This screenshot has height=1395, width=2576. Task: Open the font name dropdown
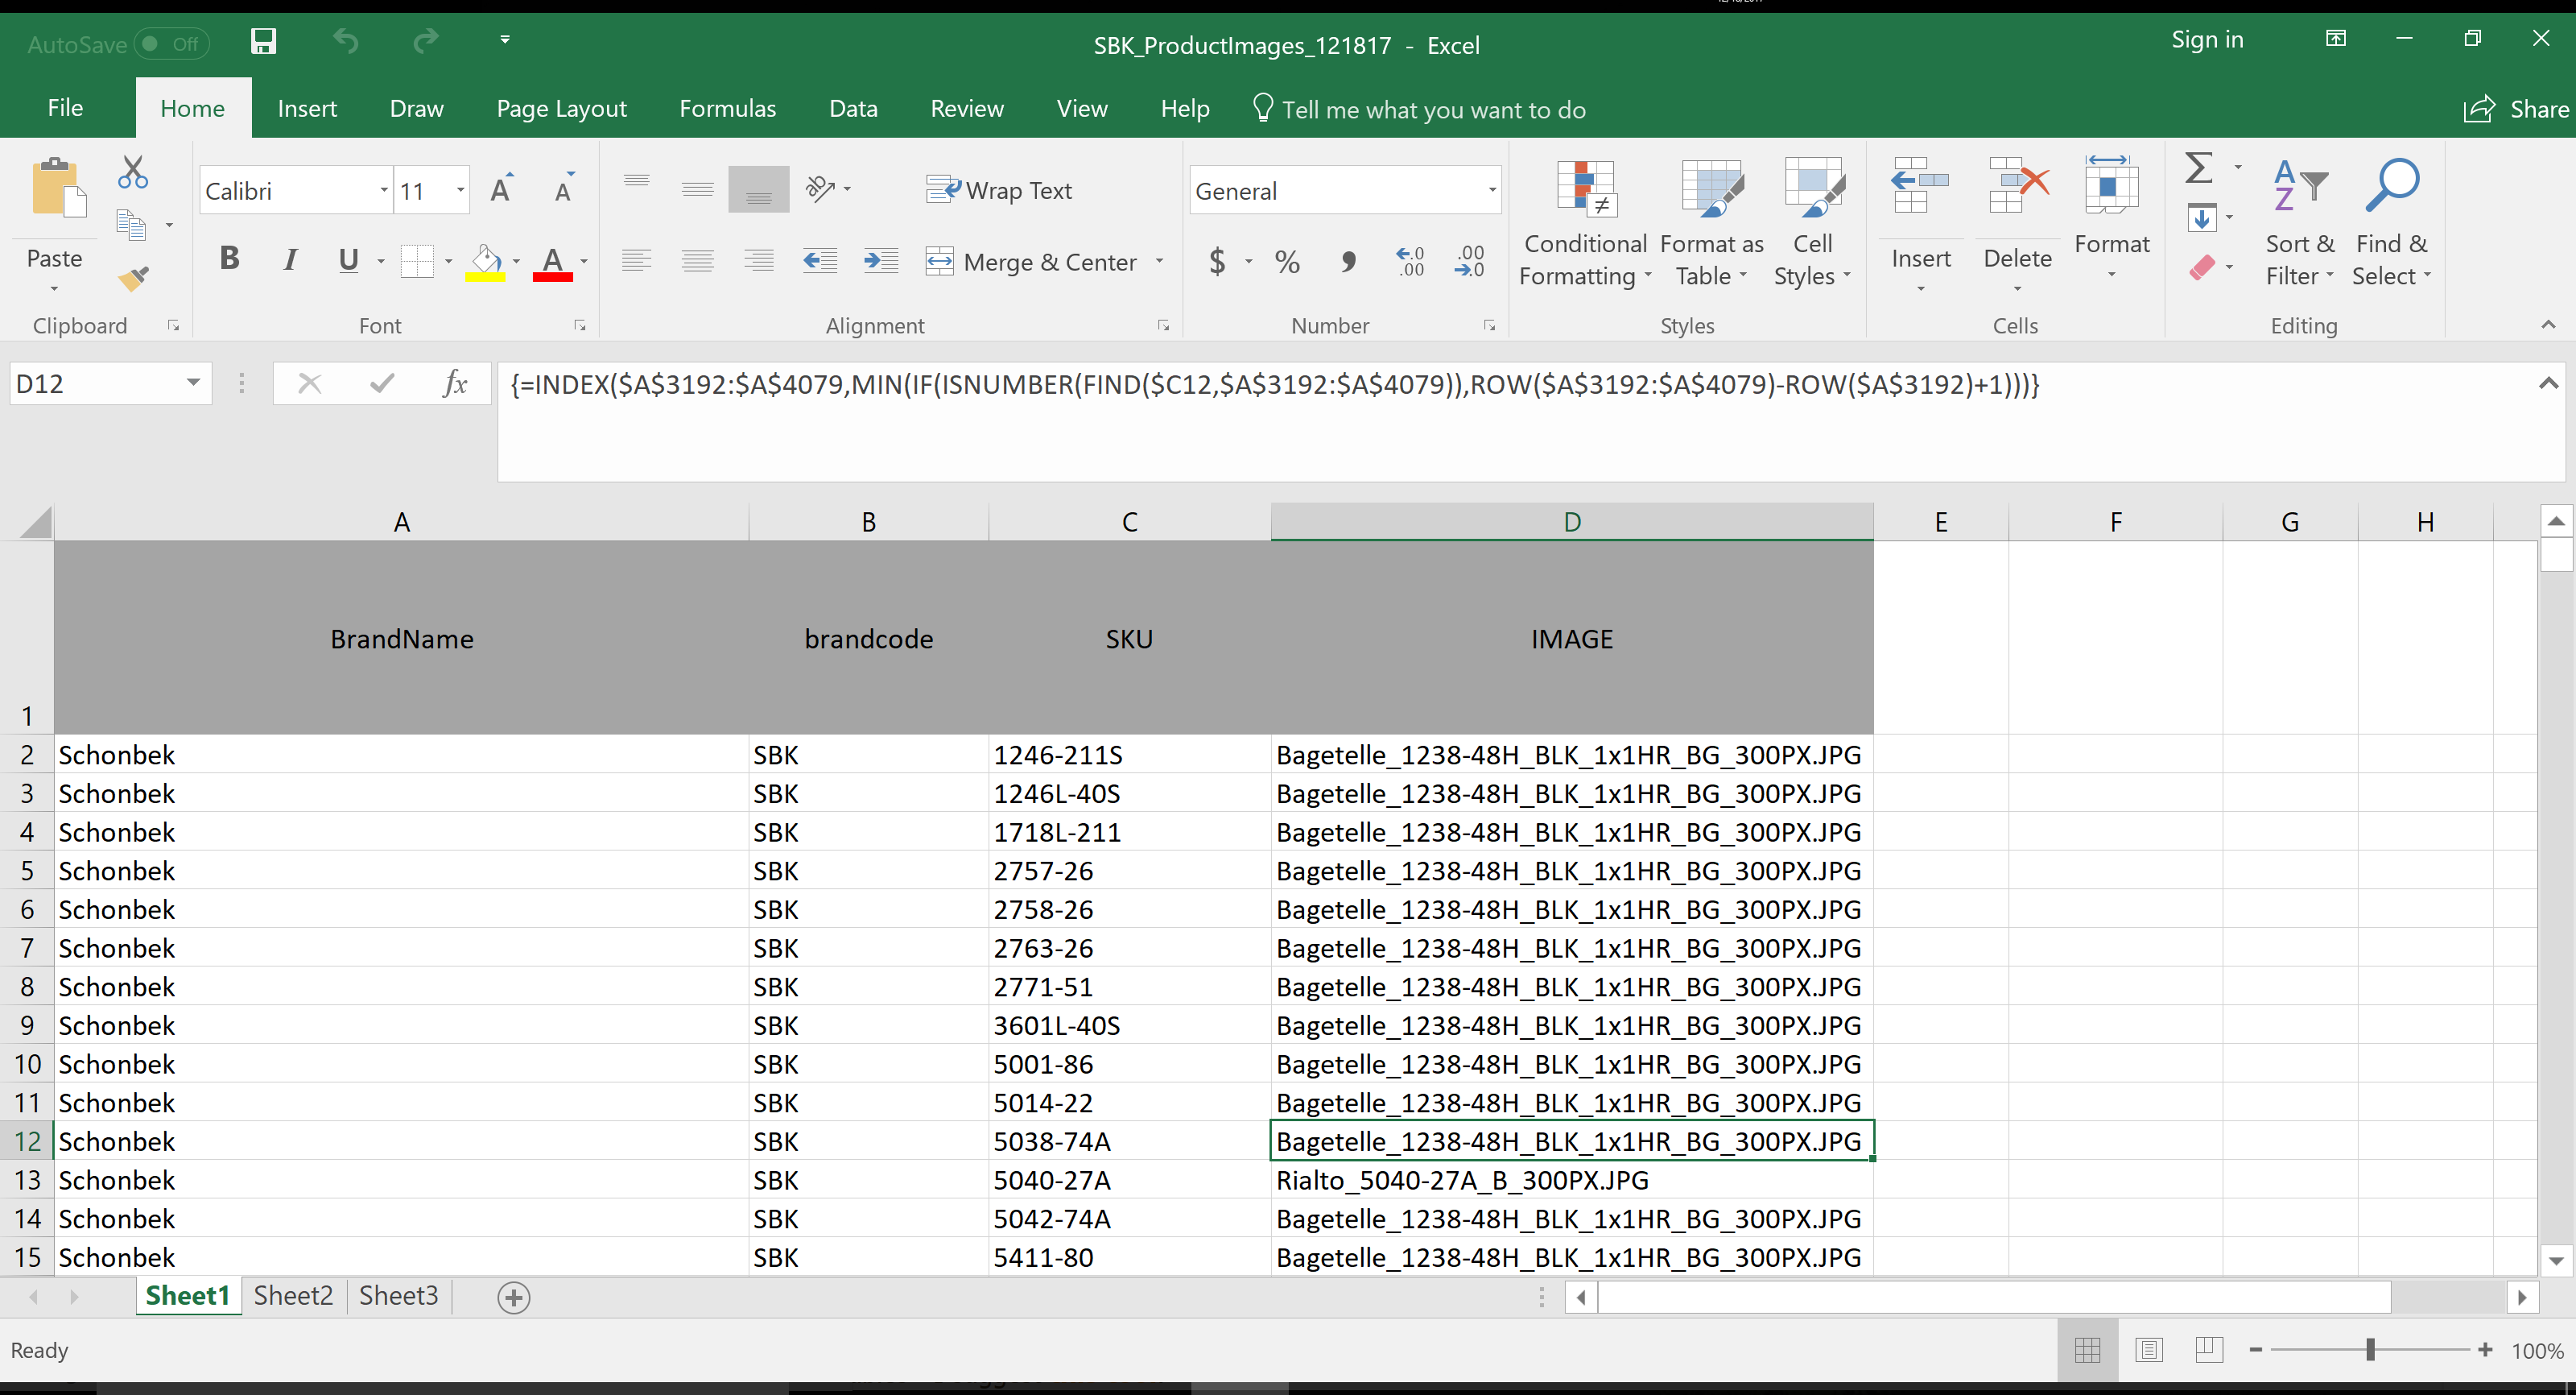click(384, 190)
